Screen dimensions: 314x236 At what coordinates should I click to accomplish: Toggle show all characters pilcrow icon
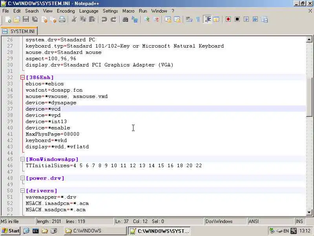[198, 19]
